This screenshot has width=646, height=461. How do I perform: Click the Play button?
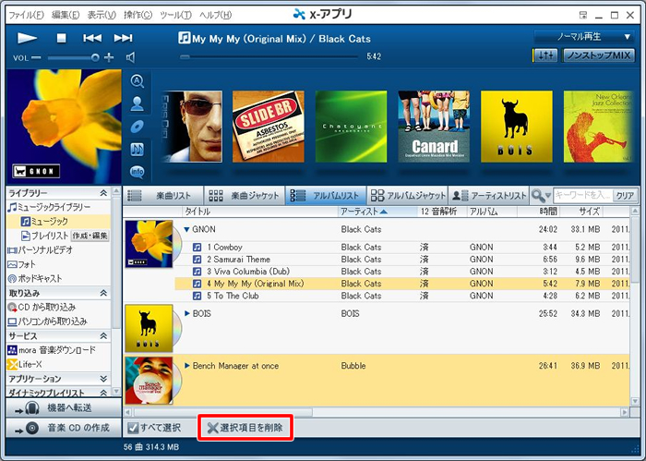click(x=28, y=38)
